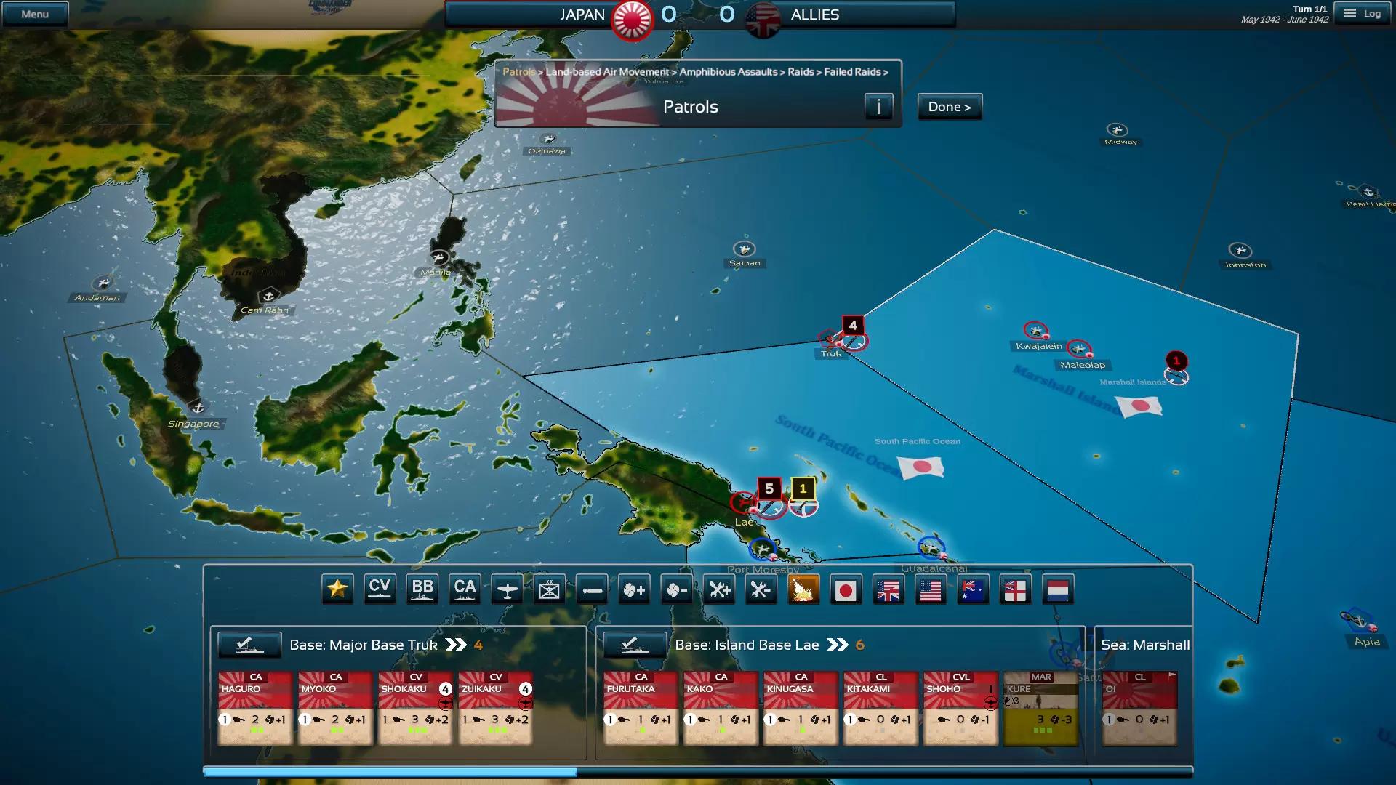Click the gold star filter icon

(337, 589)
